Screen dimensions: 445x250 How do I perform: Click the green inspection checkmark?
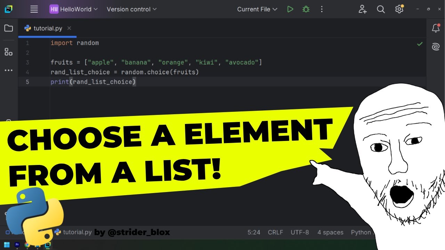[420, 44]
